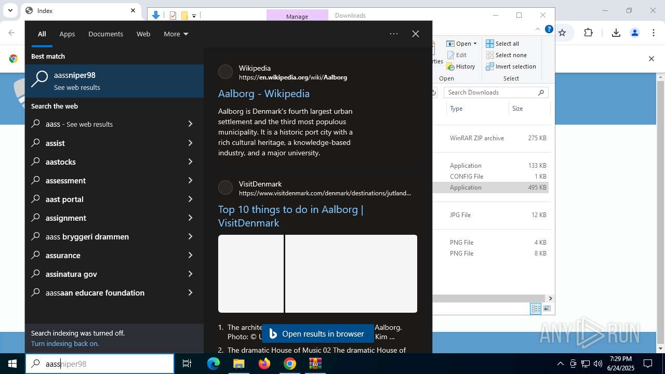665x374 pixels.
Task: Expand the 'assessment' suggestion arrow
Action: click(x=190, y=180)
